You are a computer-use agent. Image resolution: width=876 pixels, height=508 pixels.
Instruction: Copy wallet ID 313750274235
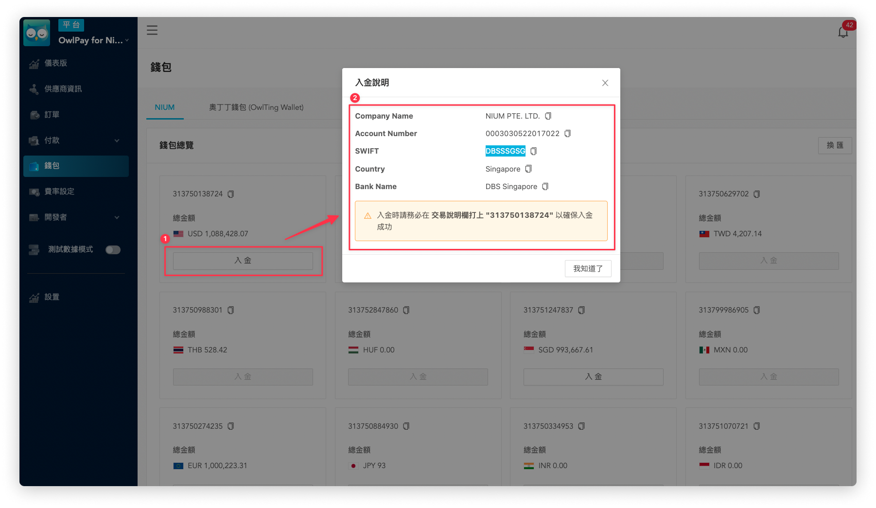pos(231,426)
